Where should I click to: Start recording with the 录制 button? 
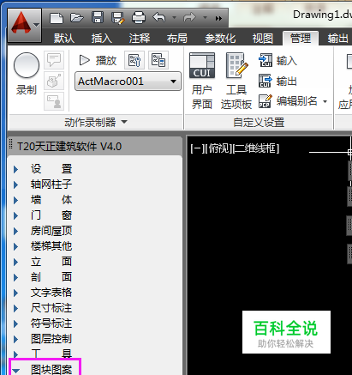pyautogui.click(x=27, y=74)
